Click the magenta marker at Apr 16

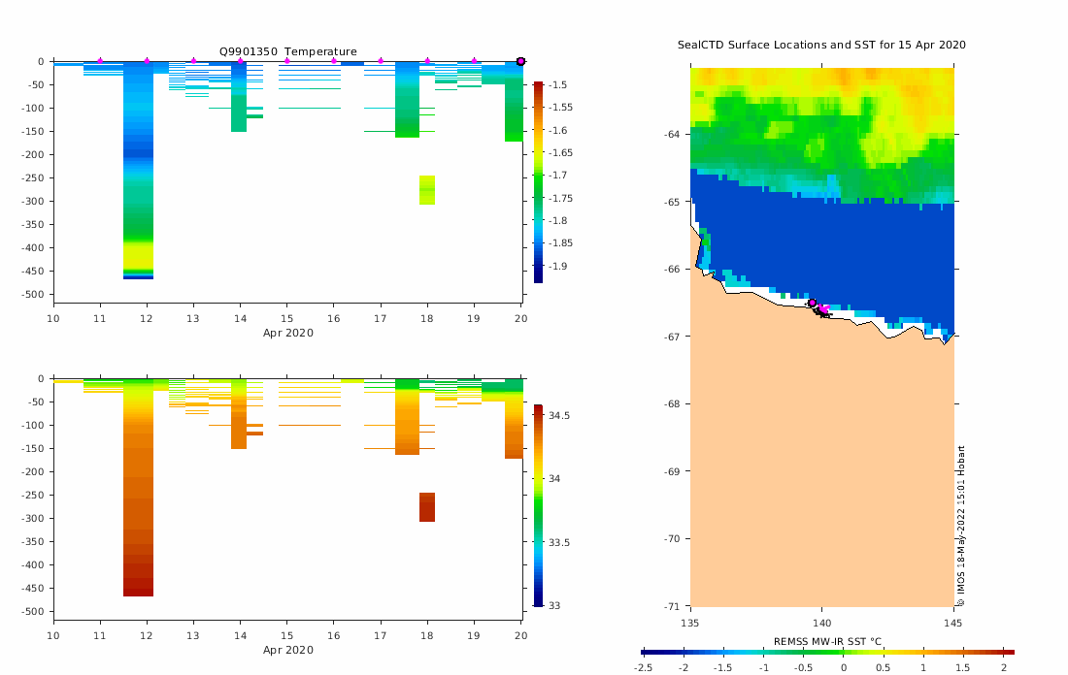point(334,61)
